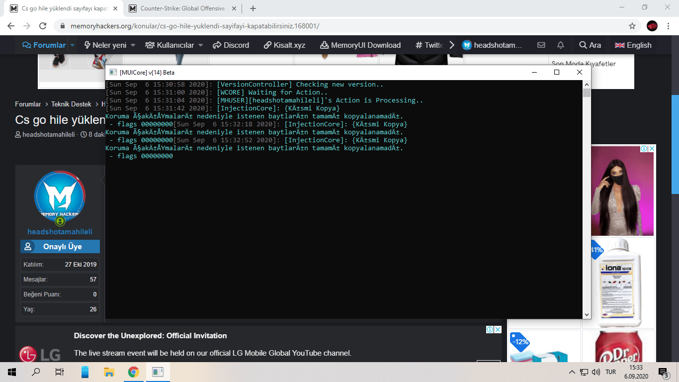Open the English language selector
The height and width of the screenshot is (382, 679).
click(x=633, y=45)
